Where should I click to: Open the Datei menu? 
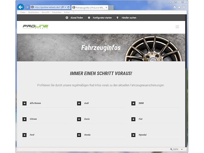tap(23, 12)
